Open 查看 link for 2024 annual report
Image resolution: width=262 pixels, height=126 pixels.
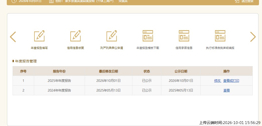pos(227,91)
